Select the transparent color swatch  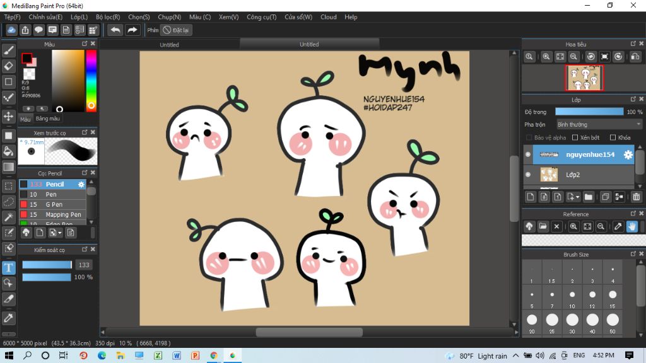(x=29, y=74)
